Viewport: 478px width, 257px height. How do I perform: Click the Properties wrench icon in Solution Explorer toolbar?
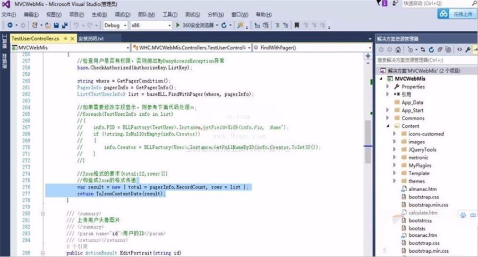(x=467, y=49)
